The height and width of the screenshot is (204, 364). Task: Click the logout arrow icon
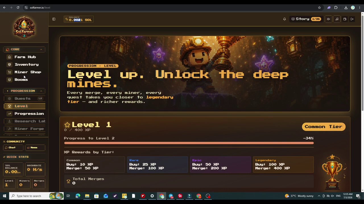352,19
